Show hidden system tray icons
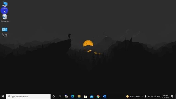Viewport: 176px width, 99px height. pos(142,97)
